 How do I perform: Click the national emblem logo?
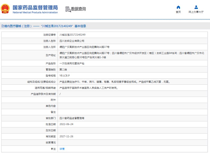pyautogui.click(x=5, y=9)
